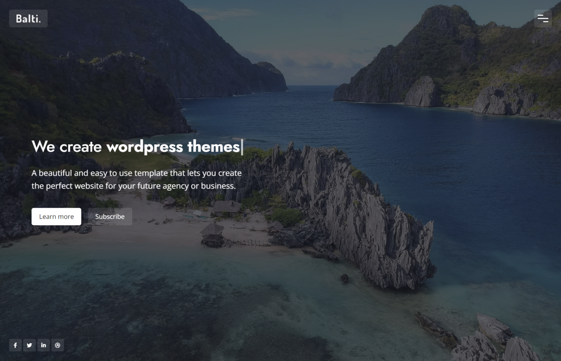
Task: Visit the Twitter profile icon
Action: click(x=29, y=345)
